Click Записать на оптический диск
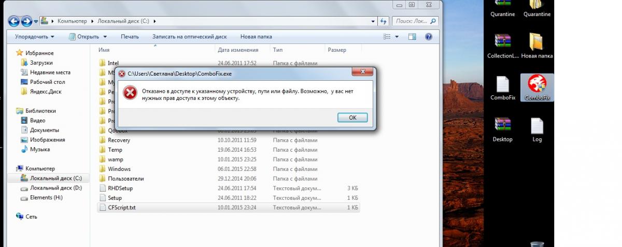Screen dimensions: 622x247 (190, 37)
